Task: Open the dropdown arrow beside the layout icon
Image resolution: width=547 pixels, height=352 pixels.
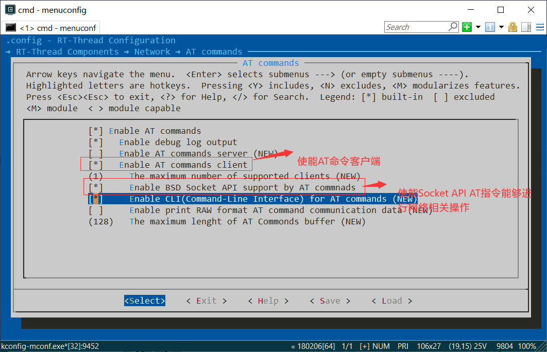Action: tap(501, 27)
